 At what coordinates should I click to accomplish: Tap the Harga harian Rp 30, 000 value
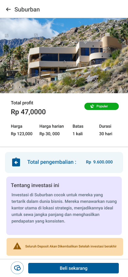(50, 134)
